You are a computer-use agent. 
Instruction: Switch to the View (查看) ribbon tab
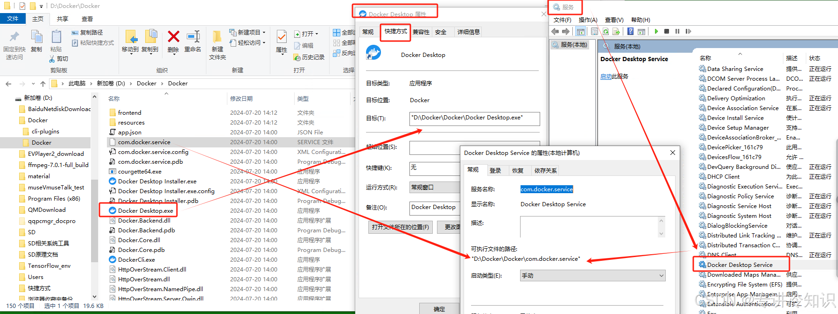click(87, 19)
